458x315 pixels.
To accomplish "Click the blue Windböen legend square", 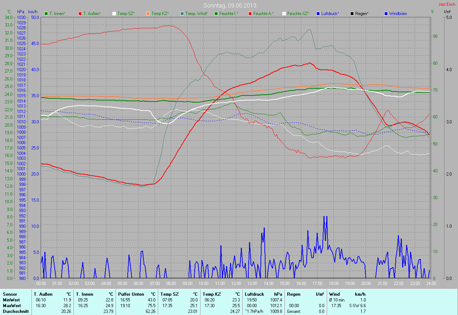I will tap(386, 14).
